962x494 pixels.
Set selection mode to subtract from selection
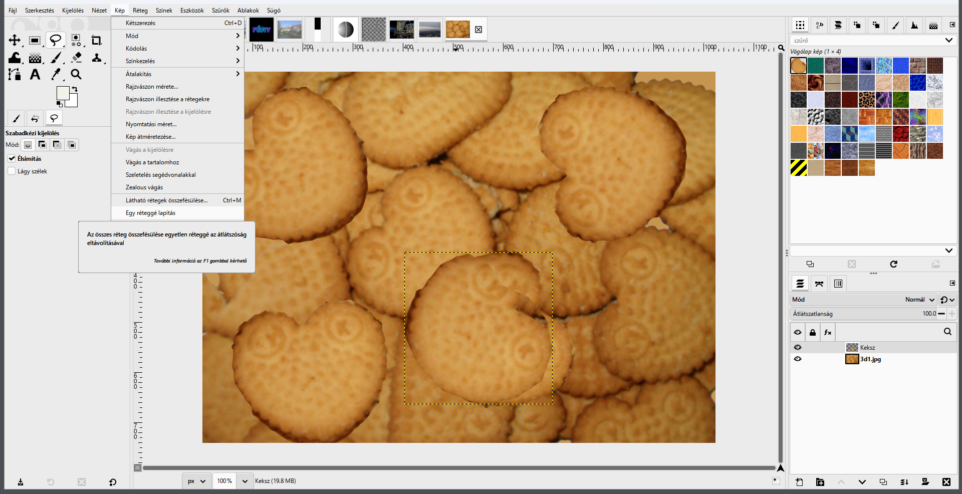click(x=57, y=145)
